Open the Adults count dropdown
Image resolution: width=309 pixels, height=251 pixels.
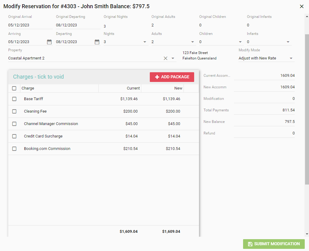pos(193,42)
